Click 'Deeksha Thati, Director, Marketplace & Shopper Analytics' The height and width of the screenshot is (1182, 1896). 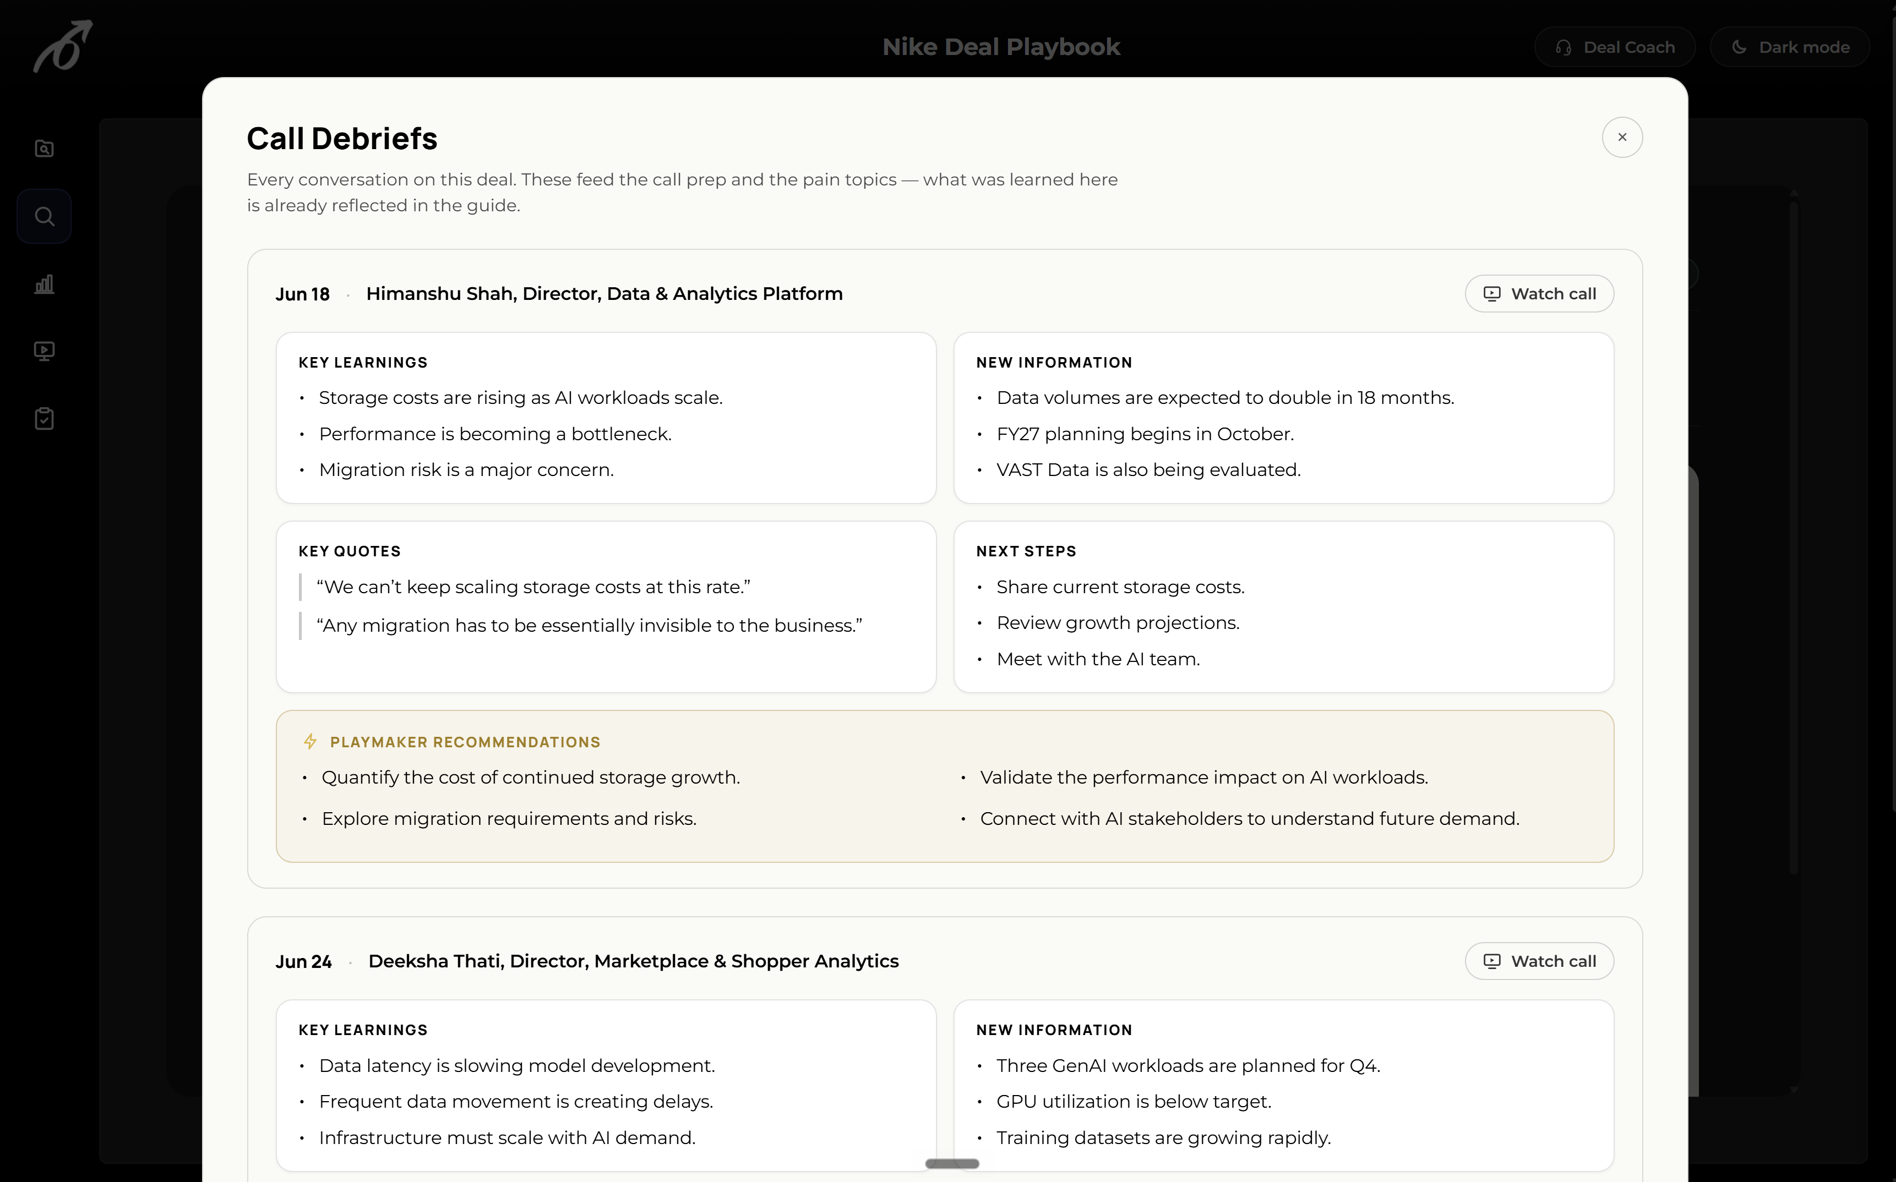(x=633, y=961)
